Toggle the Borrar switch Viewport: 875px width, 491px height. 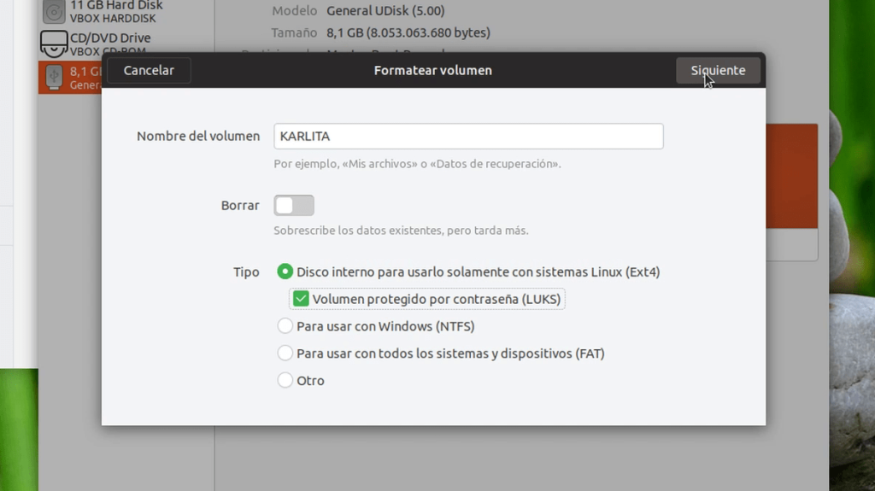294,205
